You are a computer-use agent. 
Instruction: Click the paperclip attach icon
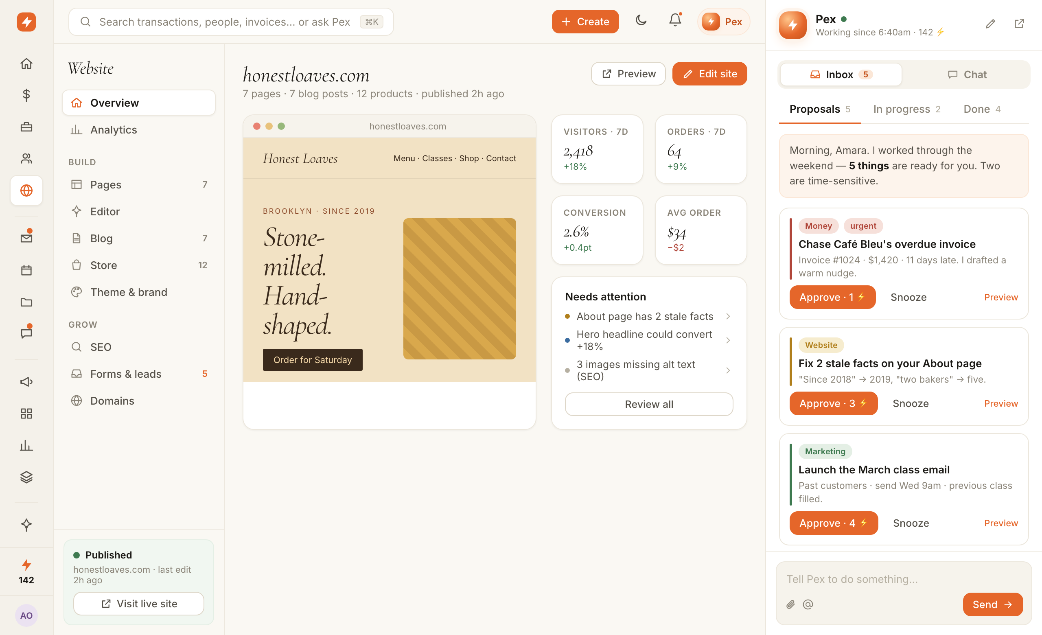coord(791,604)
